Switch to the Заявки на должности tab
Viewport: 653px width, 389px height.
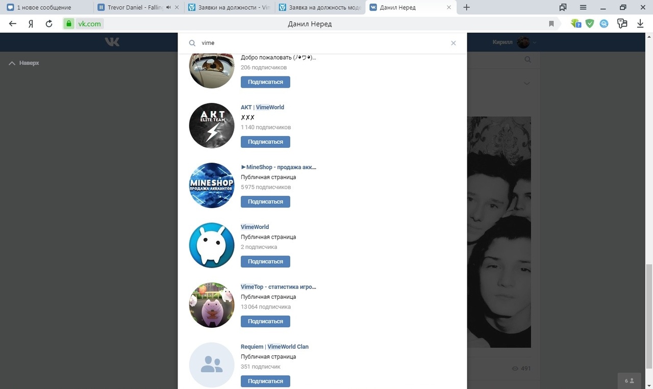(230, 8)
